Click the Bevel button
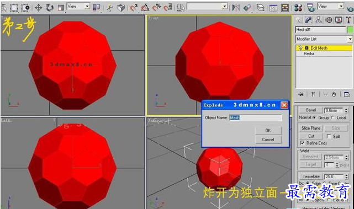Viewport: 354px width, 209px height. 311,110
